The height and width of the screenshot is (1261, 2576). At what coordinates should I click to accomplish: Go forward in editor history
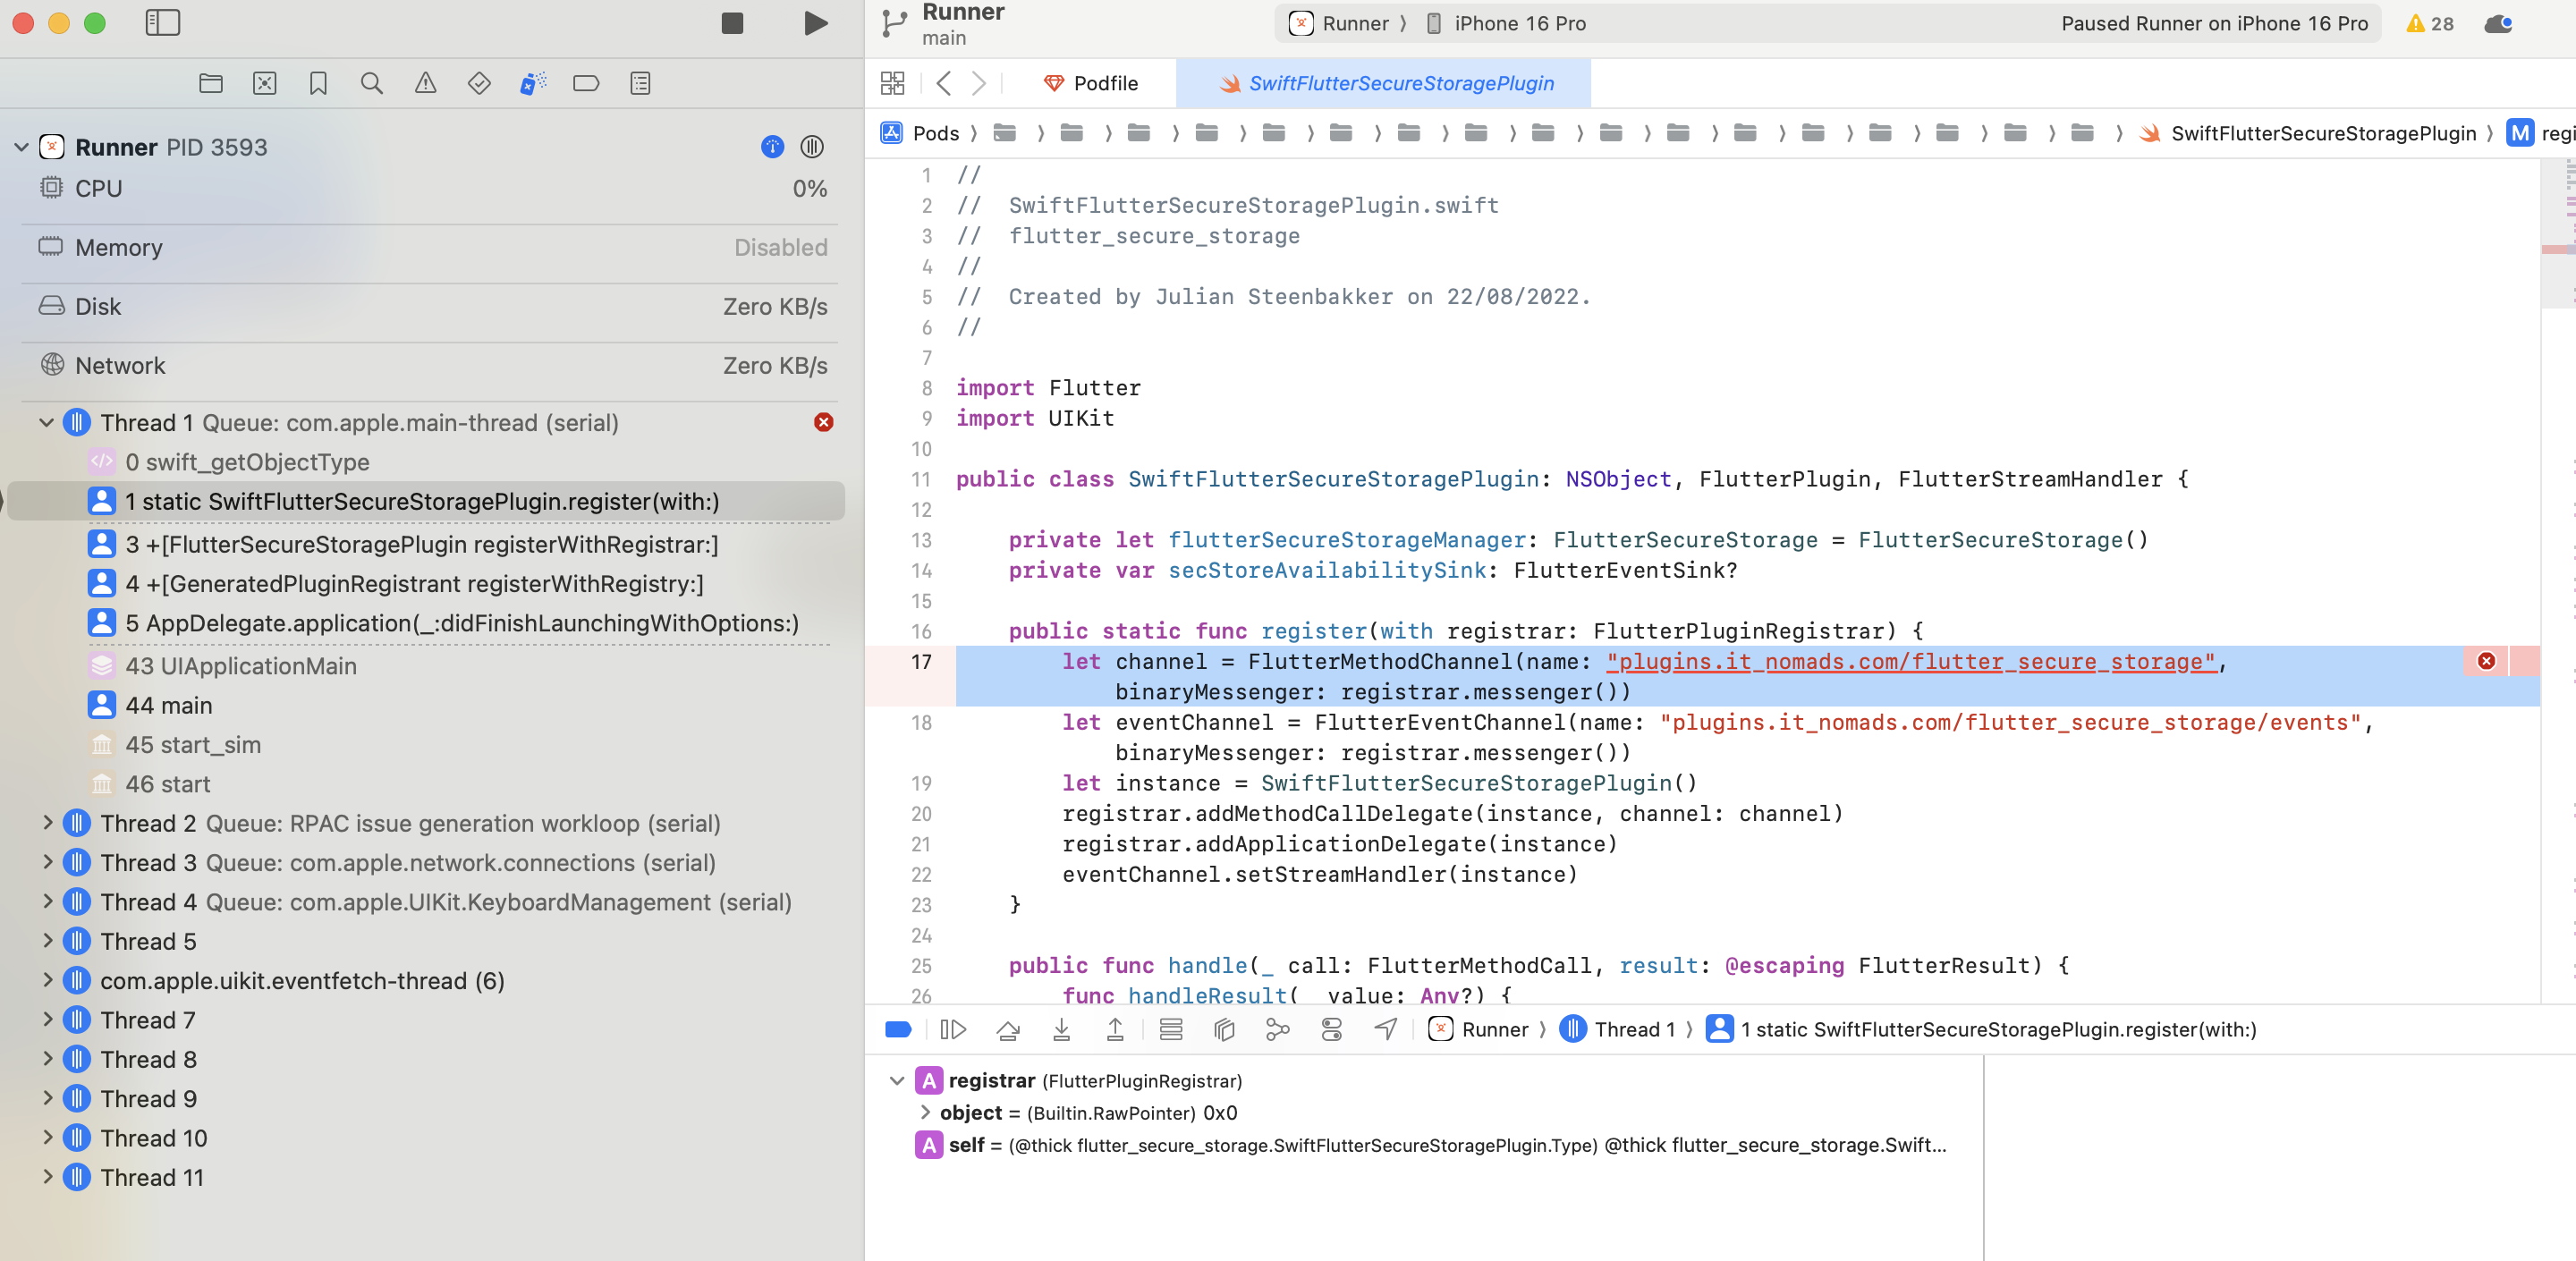[x=979, y=83]
